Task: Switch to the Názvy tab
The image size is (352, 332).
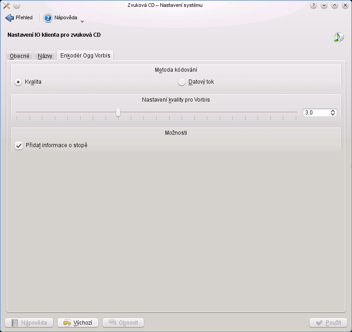Action: (45, 56)
